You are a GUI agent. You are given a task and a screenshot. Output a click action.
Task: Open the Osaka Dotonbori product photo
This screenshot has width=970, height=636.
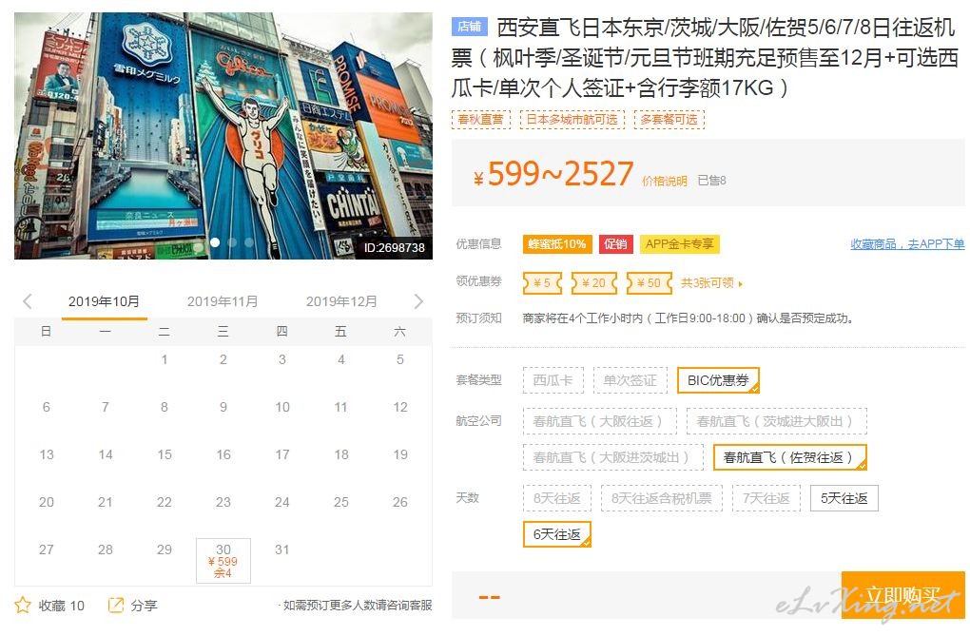[x=223, y=136]
